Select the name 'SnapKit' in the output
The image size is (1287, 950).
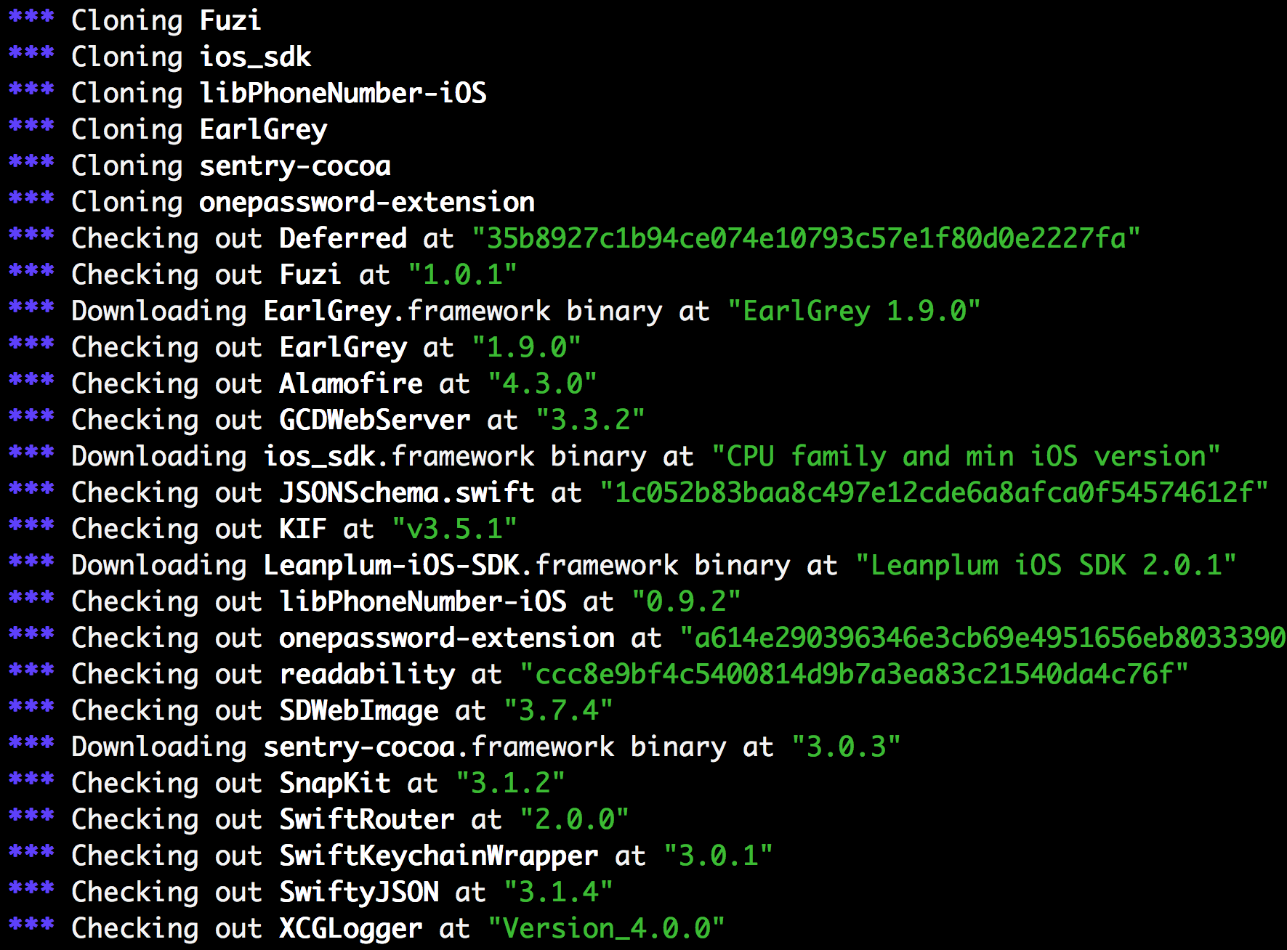(x=335, y=783)
